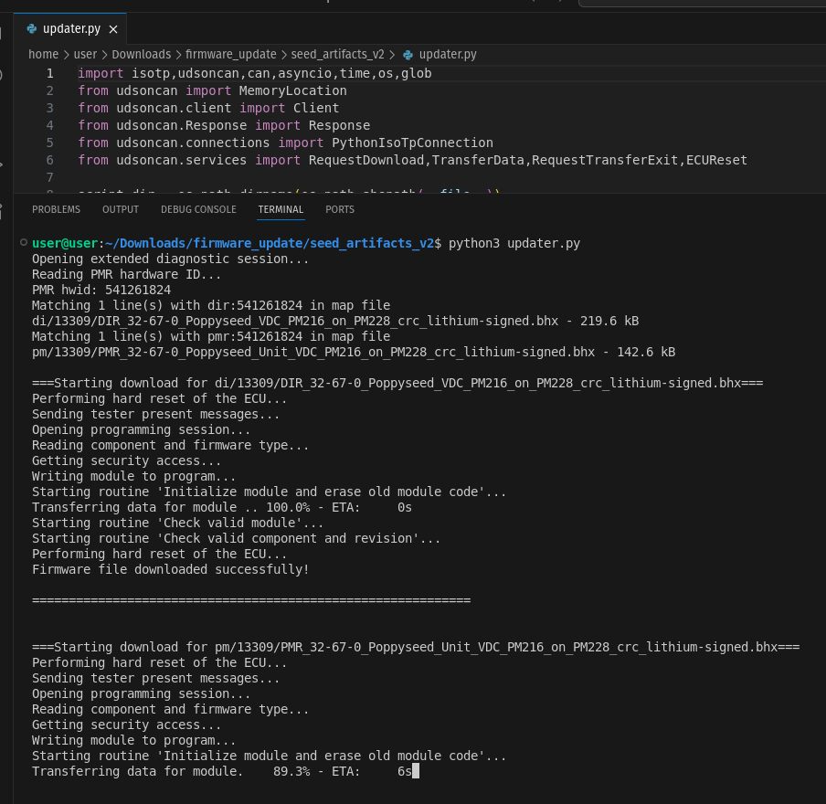Click the terminal cursor after ETA 6s
The width and height of the screenshot is (826, 804).
[415, 771]
